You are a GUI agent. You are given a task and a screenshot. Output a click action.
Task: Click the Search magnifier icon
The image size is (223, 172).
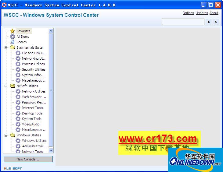[13, 42]
